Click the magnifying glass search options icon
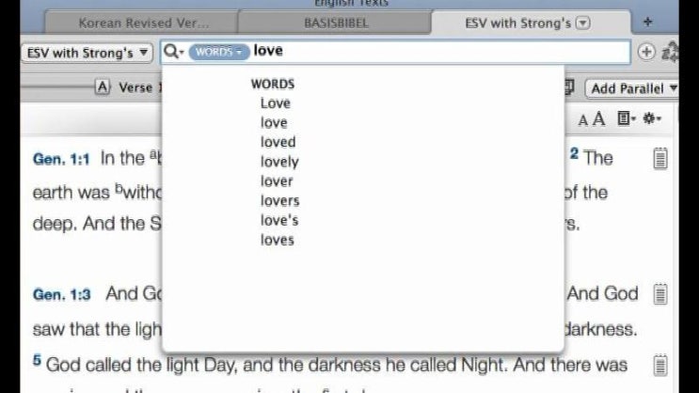 [173, 53]
